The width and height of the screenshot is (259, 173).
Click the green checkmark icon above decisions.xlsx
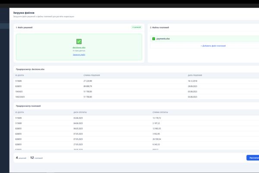79,42
